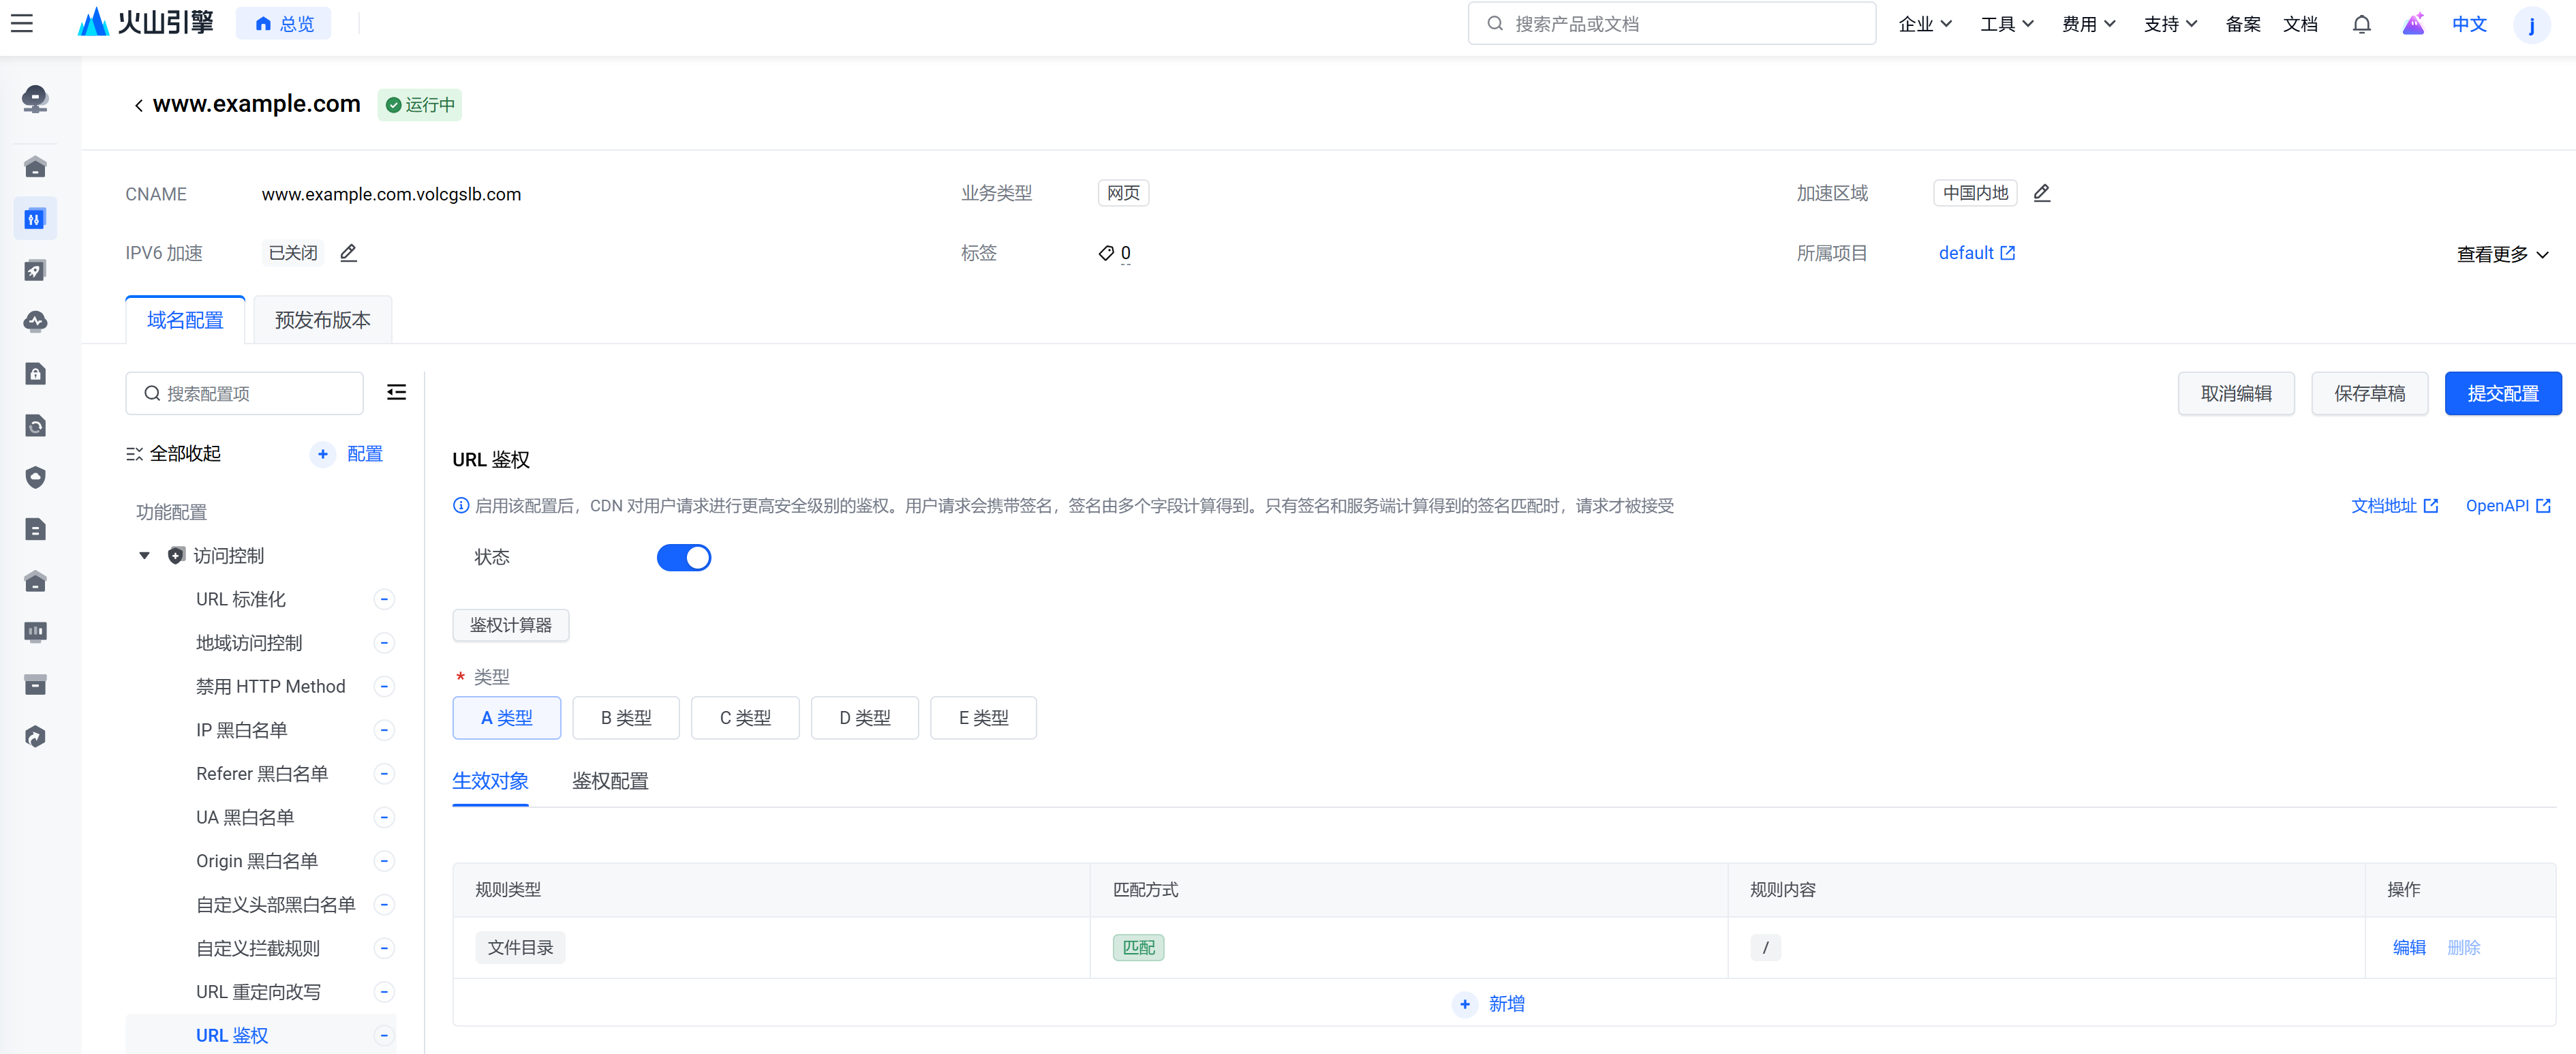
Task: Edit the IPV6 加速 setting via pencil icon
Action: coord(348,253)
